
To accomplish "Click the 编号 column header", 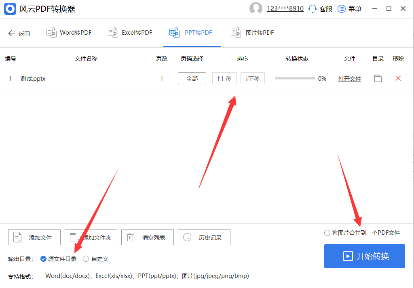I will point(11,58).
